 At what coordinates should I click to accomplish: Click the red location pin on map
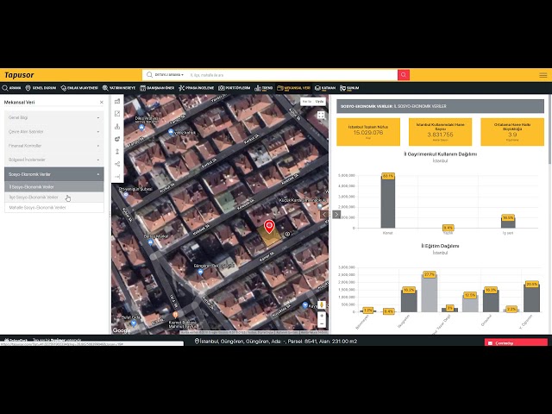click(269, 227)
